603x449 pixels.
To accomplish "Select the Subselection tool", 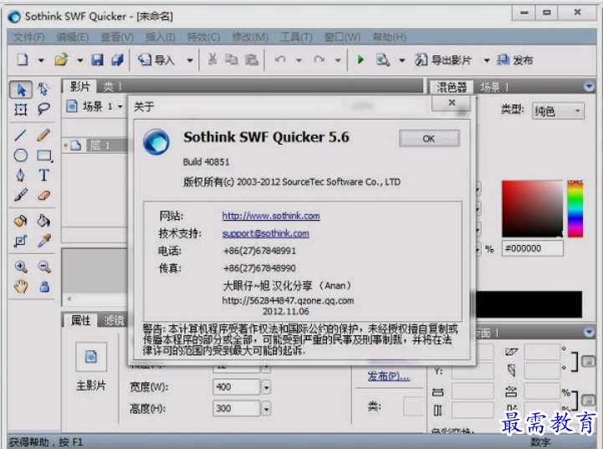I will [x=43, y=89].
